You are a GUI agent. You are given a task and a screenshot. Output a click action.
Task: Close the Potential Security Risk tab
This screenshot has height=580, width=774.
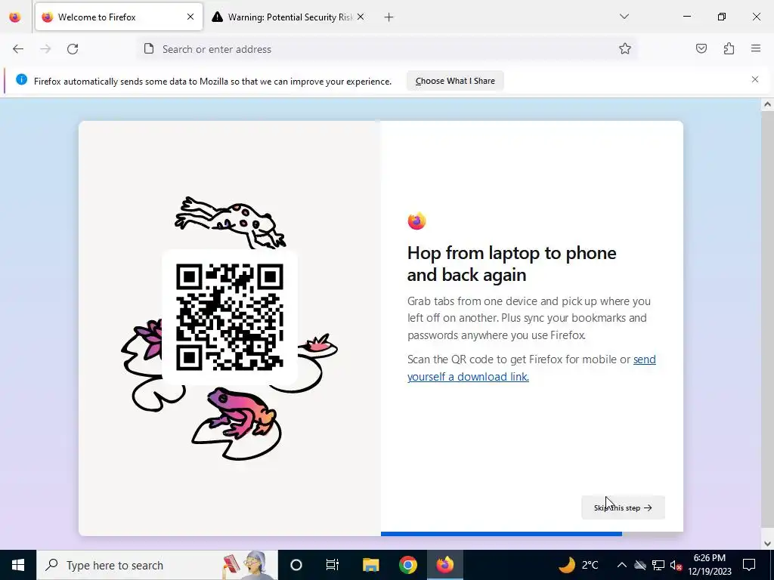point(361,17)
